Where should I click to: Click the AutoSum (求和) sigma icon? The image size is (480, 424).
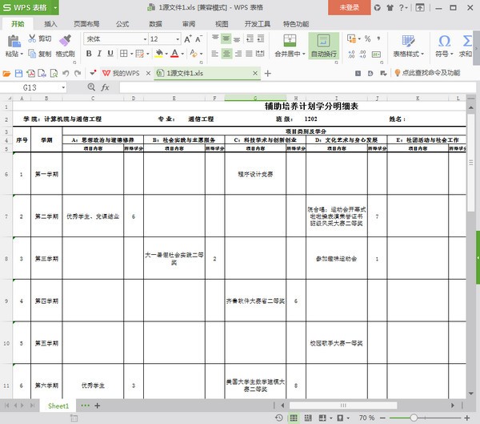point(467,41)
